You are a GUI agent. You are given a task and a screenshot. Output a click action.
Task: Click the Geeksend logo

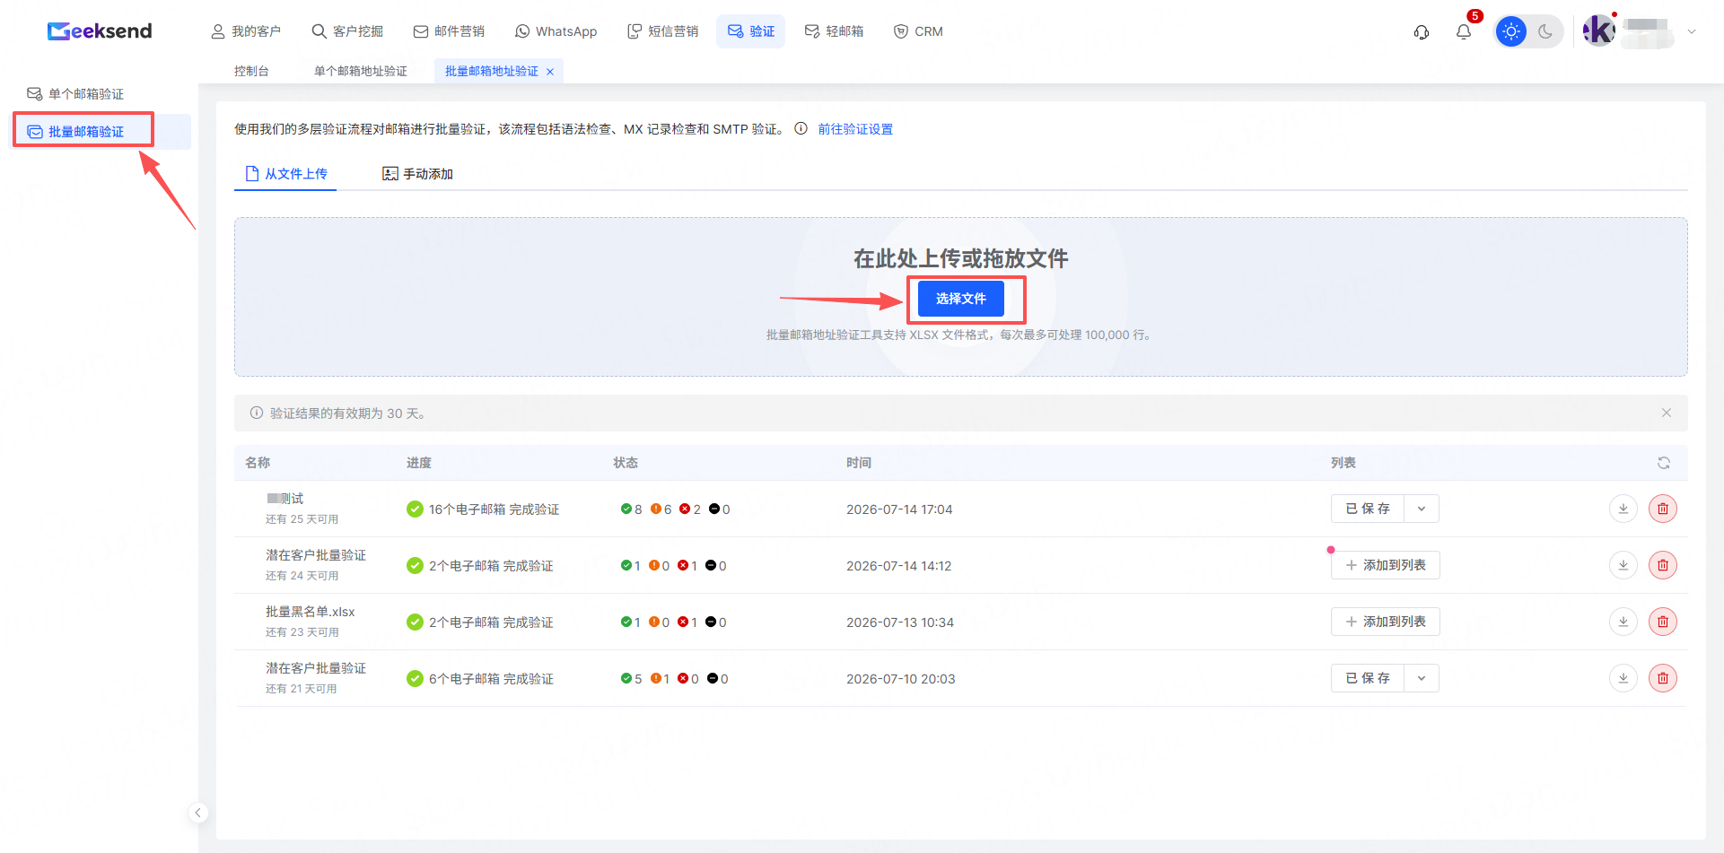100,31
